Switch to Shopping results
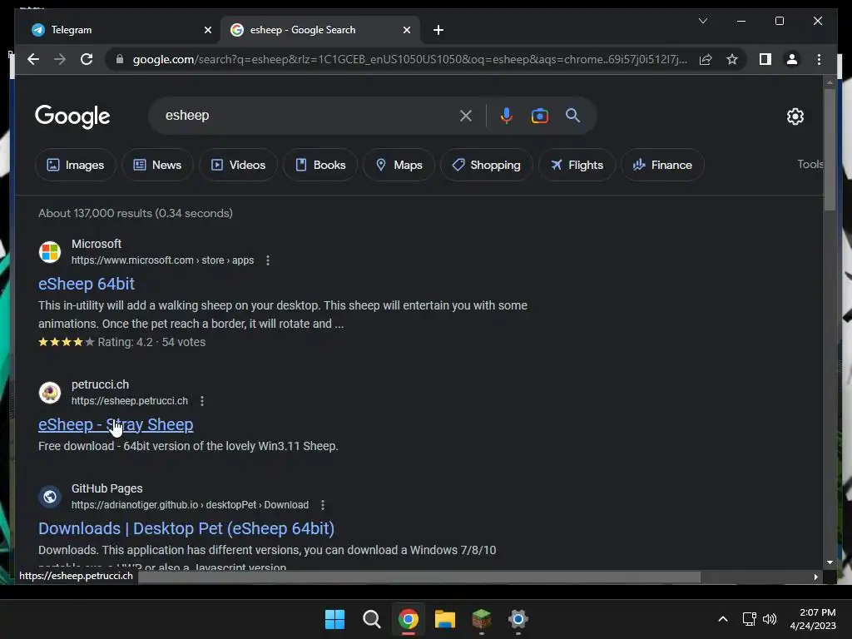Viewport: 852px width, 639px height. click(x=486, y=165)
